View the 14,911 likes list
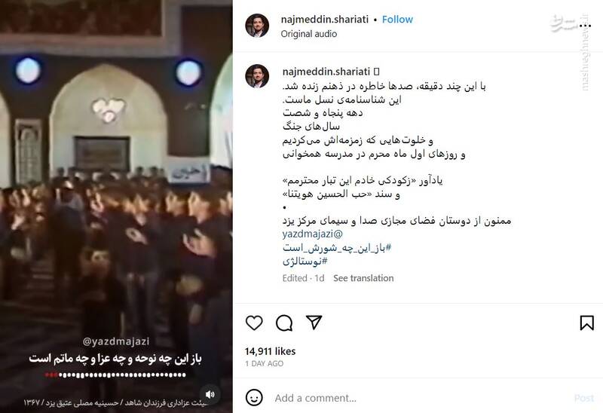 click(x=271, y=351)
